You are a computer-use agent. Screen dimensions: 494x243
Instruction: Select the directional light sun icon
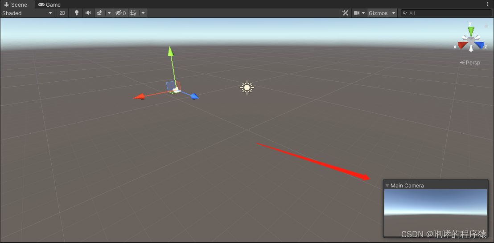point(247,87)
